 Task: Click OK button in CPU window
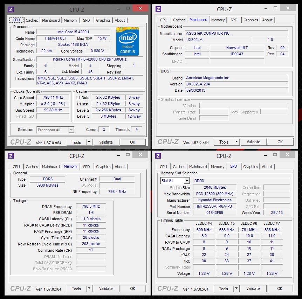(133, 142)
